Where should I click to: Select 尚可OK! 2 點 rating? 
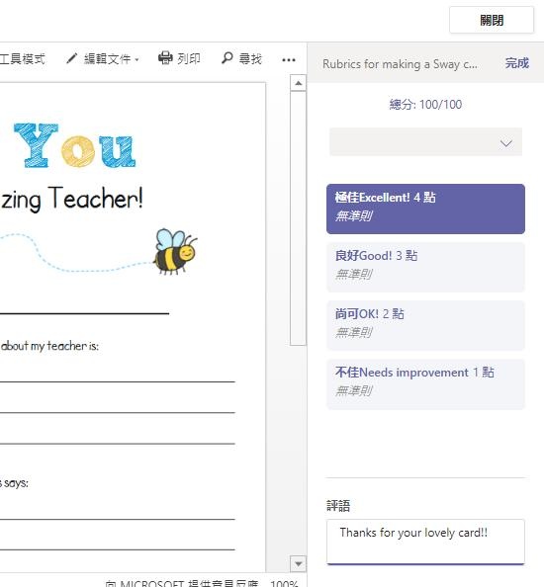point(425,325)
